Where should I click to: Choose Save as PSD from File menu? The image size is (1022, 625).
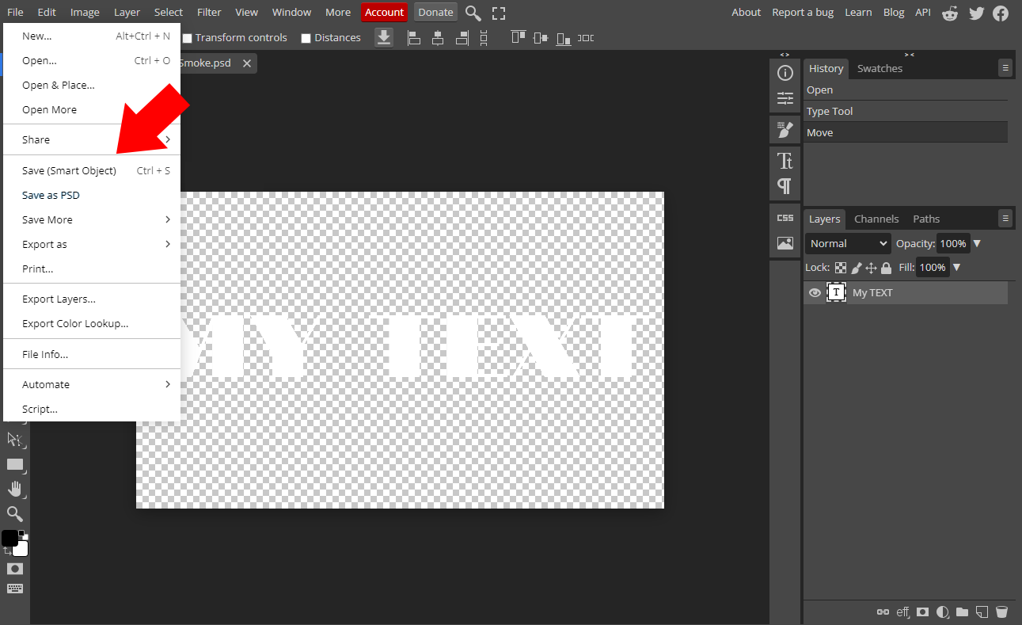50,194
